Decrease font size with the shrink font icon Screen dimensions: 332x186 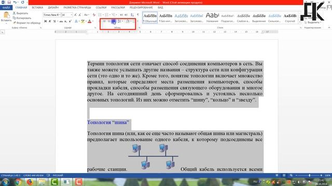point(79,15)
